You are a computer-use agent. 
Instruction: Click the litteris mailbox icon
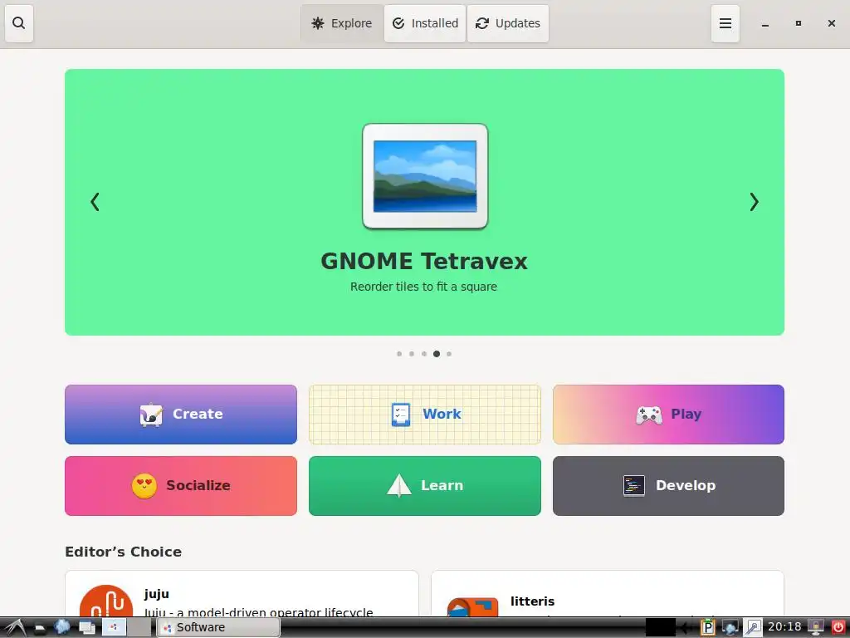point(472,607)
